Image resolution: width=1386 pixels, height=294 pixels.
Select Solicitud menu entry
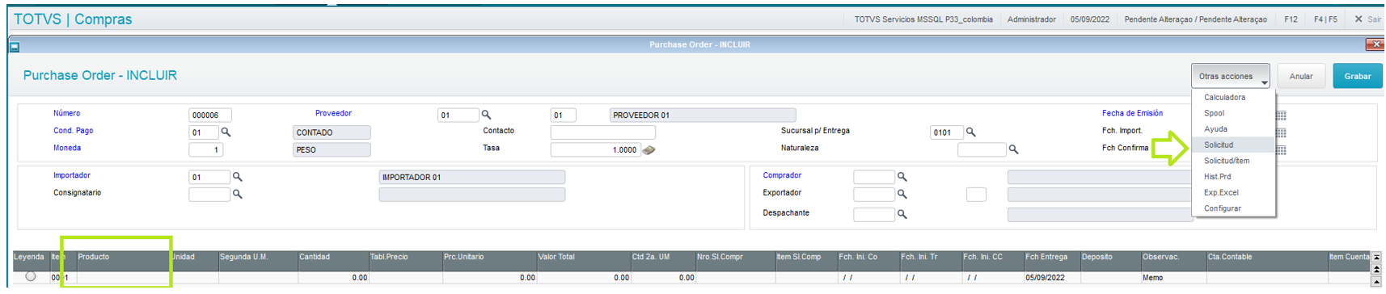(1233, 145)
